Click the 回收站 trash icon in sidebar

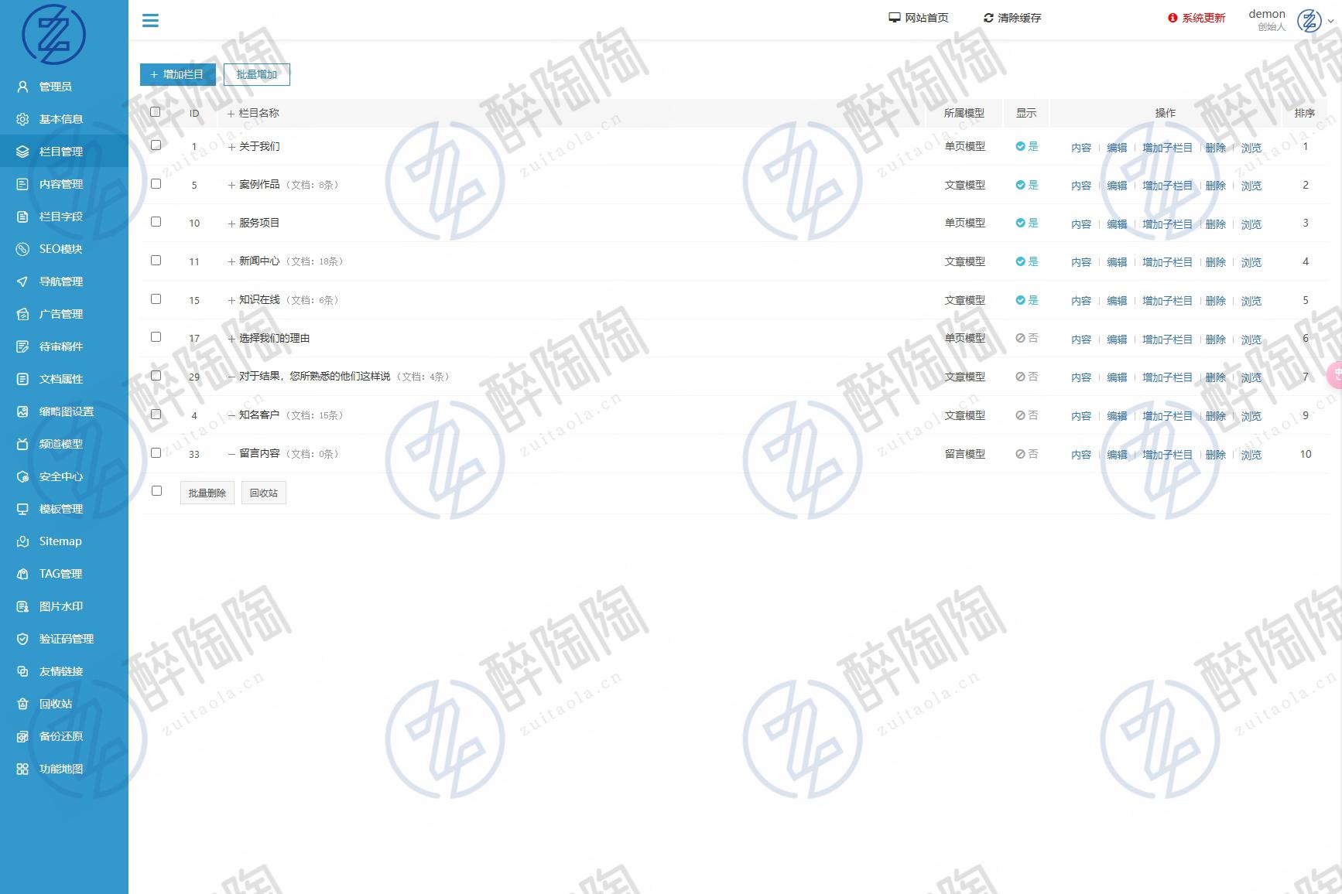22,704
